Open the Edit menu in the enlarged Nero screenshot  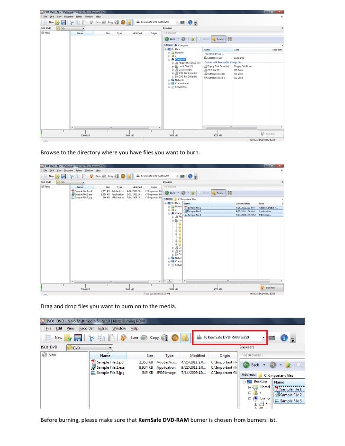click(59, 328)
